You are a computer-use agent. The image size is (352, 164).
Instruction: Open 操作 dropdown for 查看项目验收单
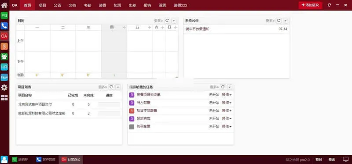coord(227,95)
